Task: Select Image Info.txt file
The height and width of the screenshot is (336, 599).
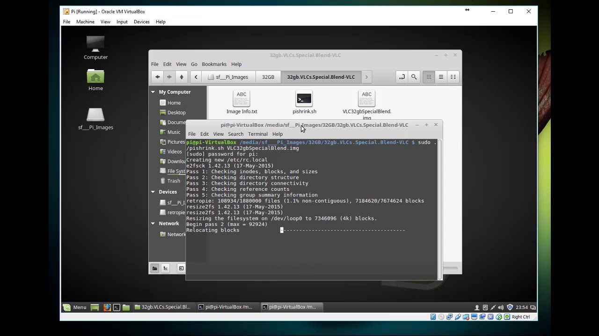Action: (x=241, y=102)
